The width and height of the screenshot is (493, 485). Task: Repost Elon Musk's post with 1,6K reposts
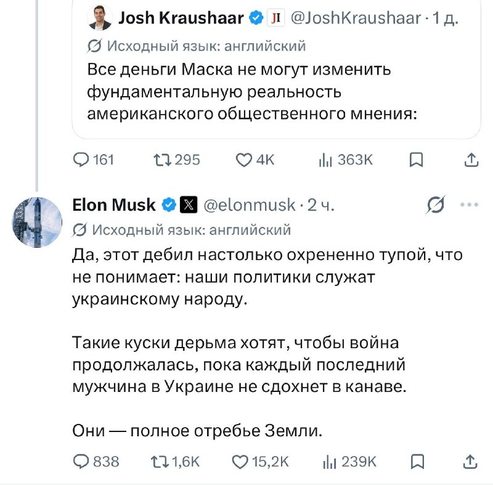coord(175,462)
